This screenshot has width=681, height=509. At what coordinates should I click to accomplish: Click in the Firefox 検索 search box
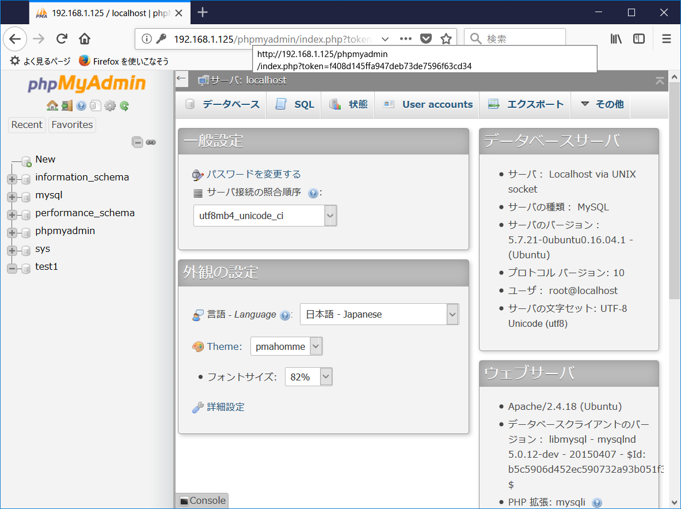coord(515,39)
